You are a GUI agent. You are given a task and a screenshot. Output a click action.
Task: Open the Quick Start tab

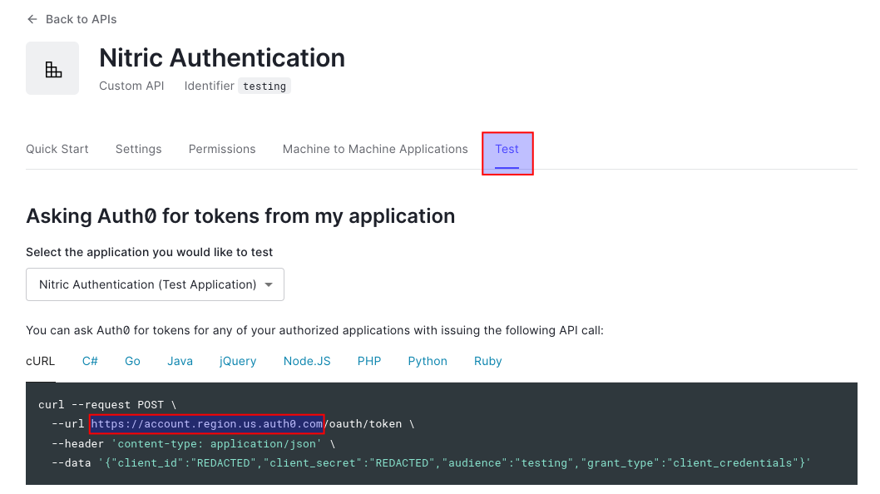(x=57, y=149)
